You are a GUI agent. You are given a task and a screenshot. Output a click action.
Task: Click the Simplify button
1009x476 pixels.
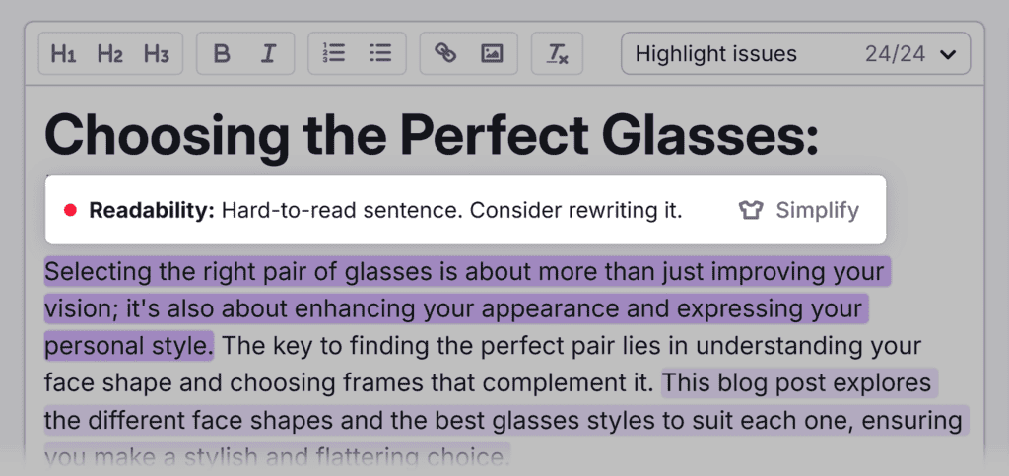(x=817, y=210)
